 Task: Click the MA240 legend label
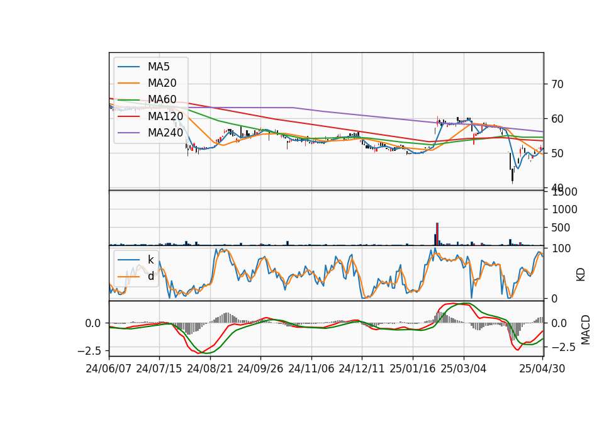(165, 133)
